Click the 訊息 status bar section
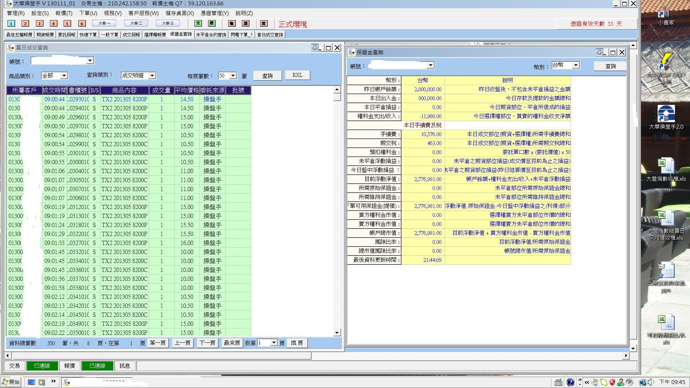 (125, 366)
